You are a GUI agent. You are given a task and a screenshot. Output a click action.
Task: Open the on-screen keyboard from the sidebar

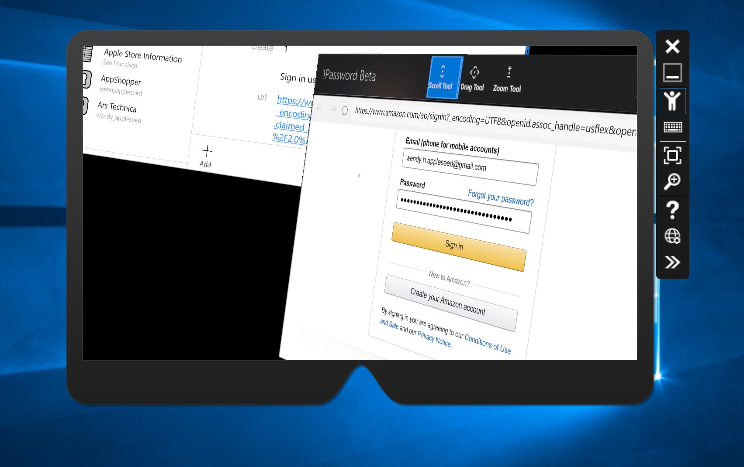[672, 128]
